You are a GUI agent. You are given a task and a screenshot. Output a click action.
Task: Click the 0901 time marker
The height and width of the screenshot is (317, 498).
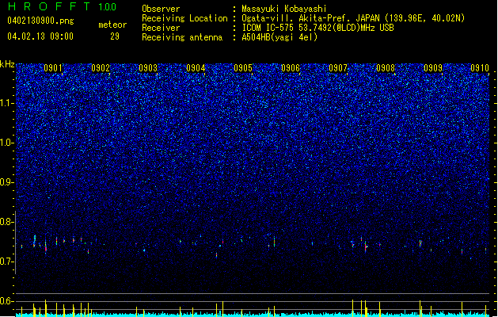click(53, 68)
